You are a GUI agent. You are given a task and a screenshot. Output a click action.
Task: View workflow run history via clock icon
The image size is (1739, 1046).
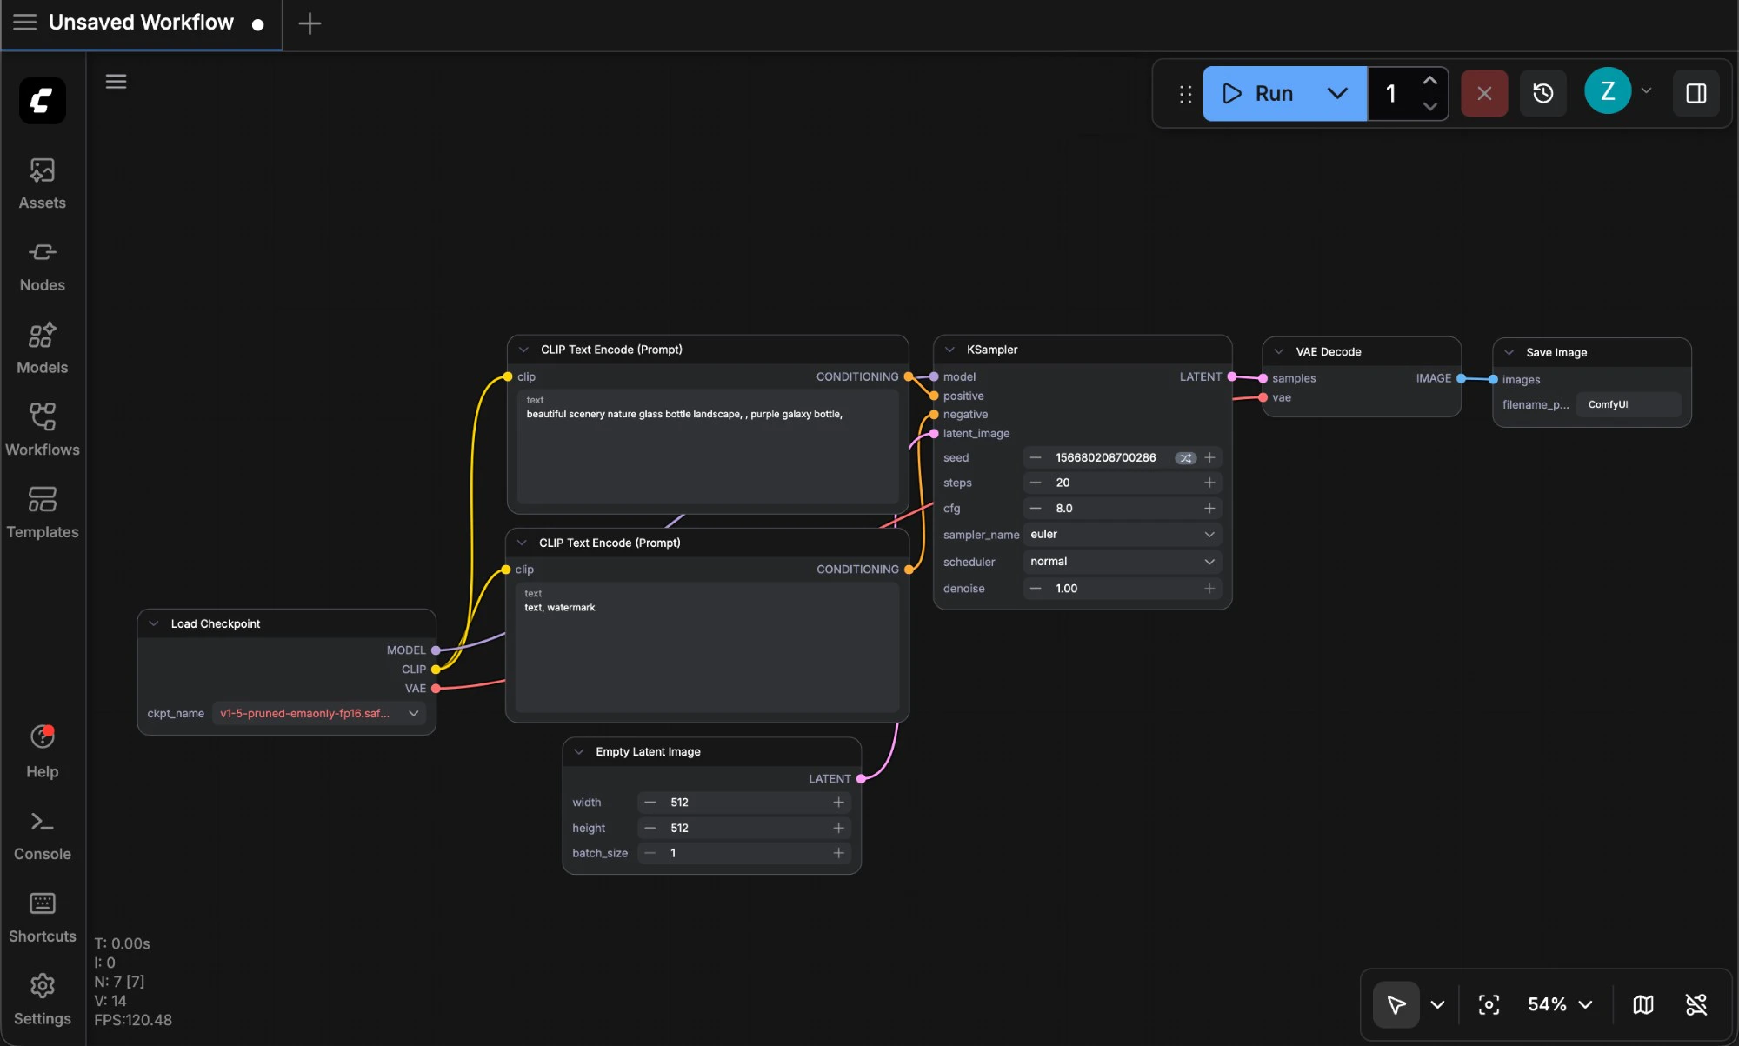coord(1543,93)
